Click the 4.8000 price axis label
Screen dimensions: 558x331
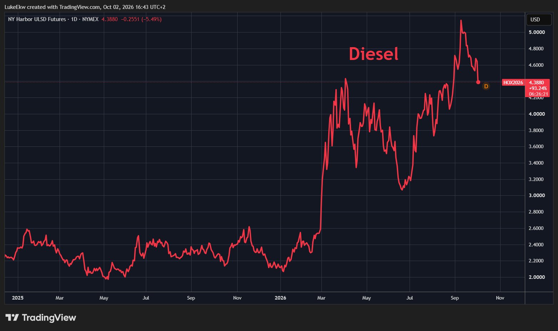[x=536, y=49]
